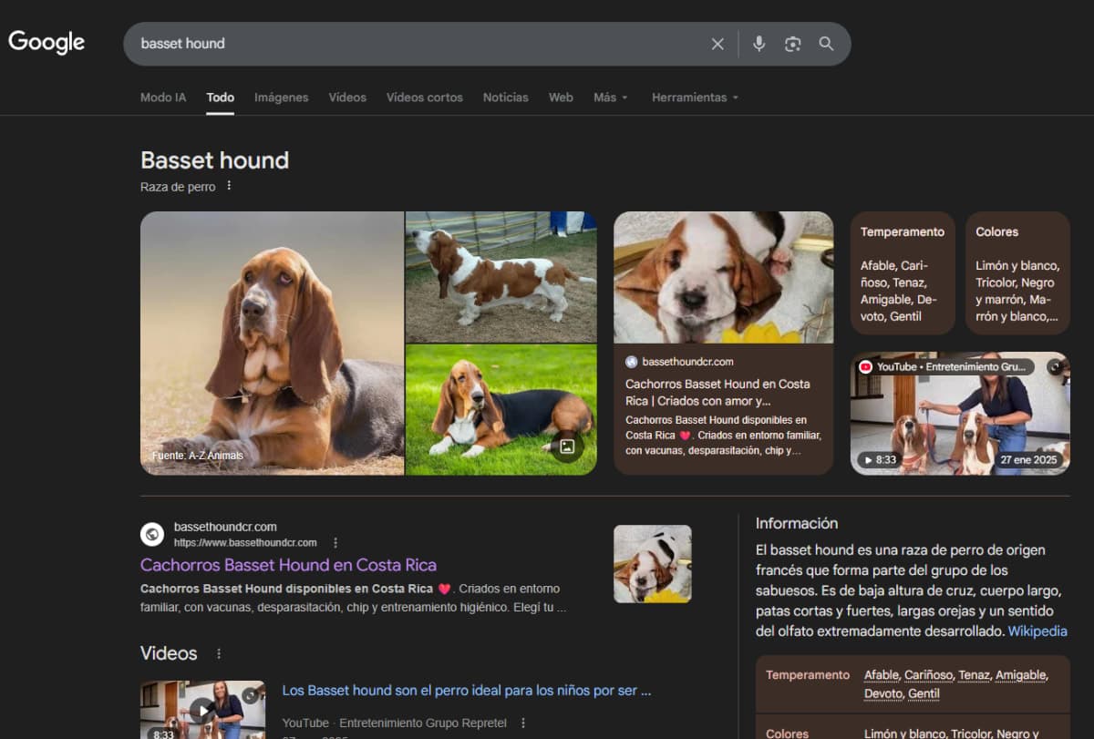The height and width of the screenshot is (739, 1094).
Task: Open the Modo IA tab
Action: [163, 97]
